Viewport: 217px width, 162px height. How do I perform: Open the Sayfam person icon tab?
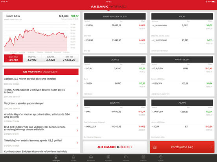(x=74, y=158)
